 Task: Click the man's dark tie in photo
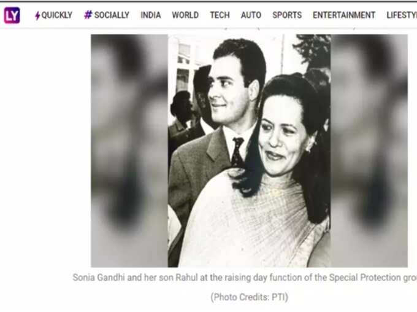pyautogui.click(x=237, y=152)
